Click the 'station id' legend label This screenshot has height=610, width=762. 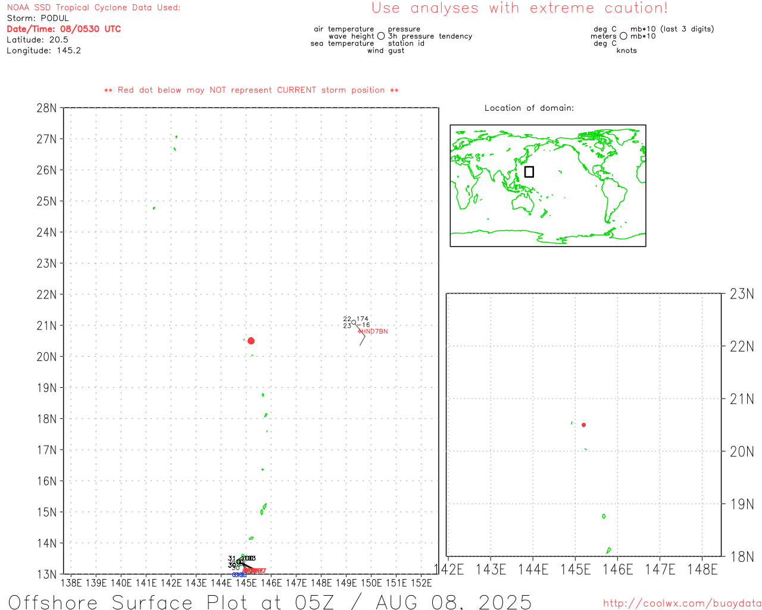point(407,43)
